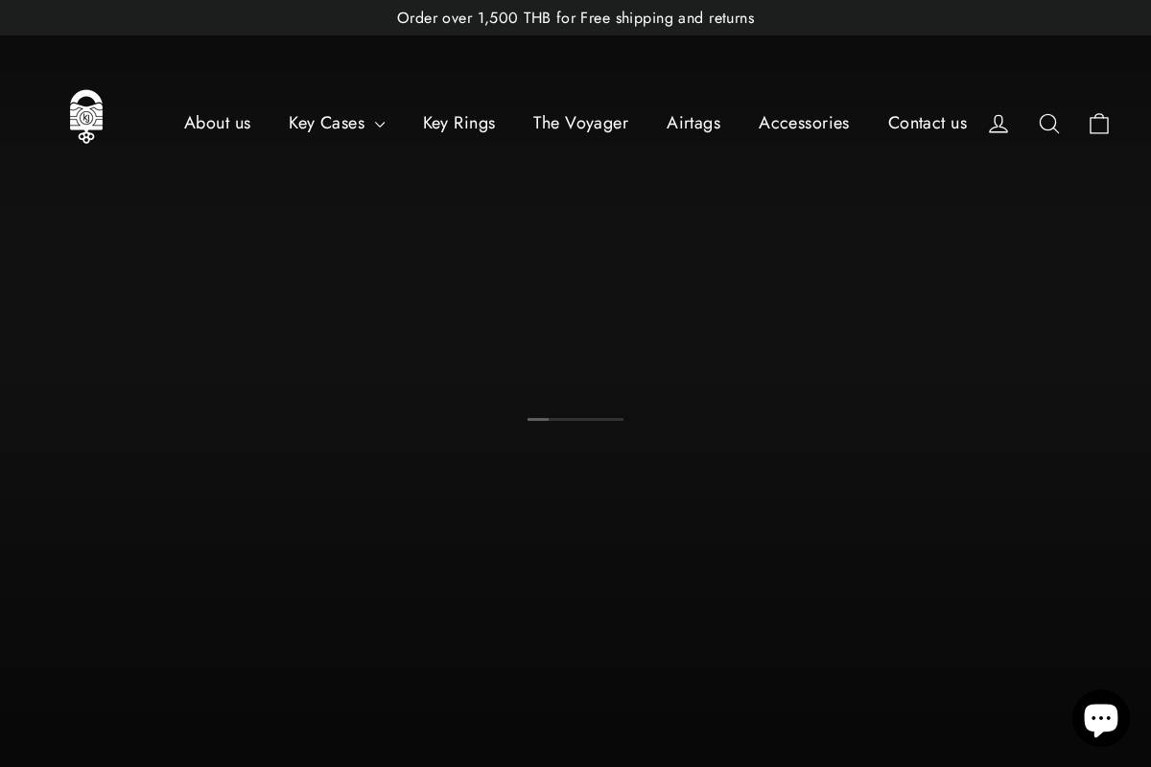The width and height of the screenshot is (1151, 767).
Task: Open the chat widget bubble
Action: click(1101, 717)
